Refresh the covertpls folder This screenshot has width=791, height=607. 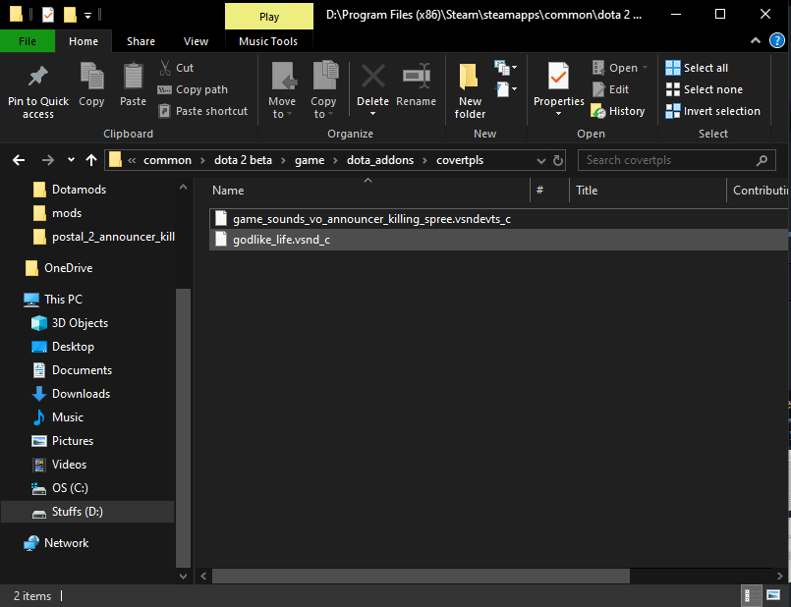point(557,160)
